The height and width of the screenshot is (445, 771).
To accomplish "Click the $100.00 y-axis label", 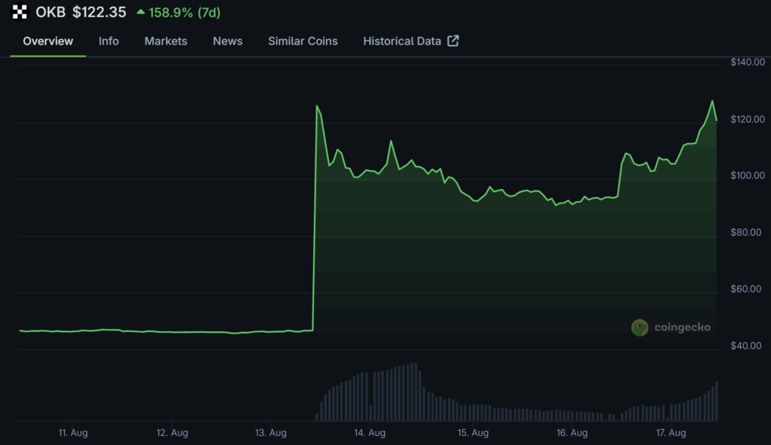I will pos(748,175).
